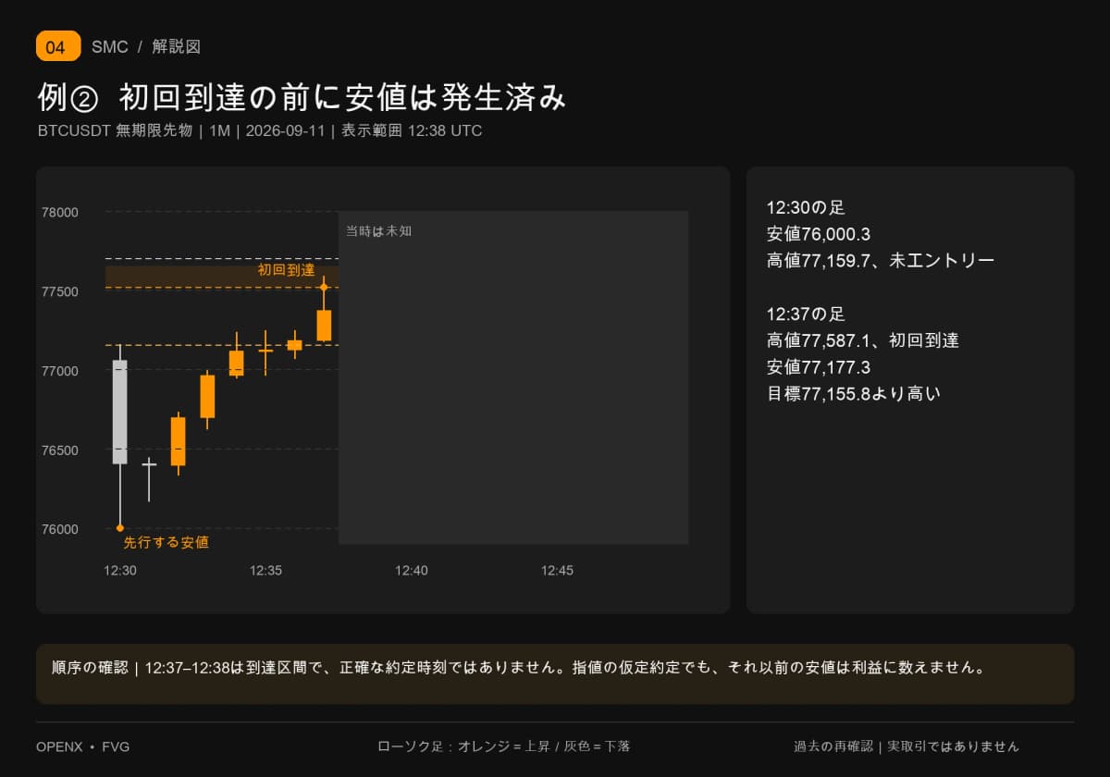
Task: Click the orange 04 badge
Action: pyautogui.click(x=58, y=46)
